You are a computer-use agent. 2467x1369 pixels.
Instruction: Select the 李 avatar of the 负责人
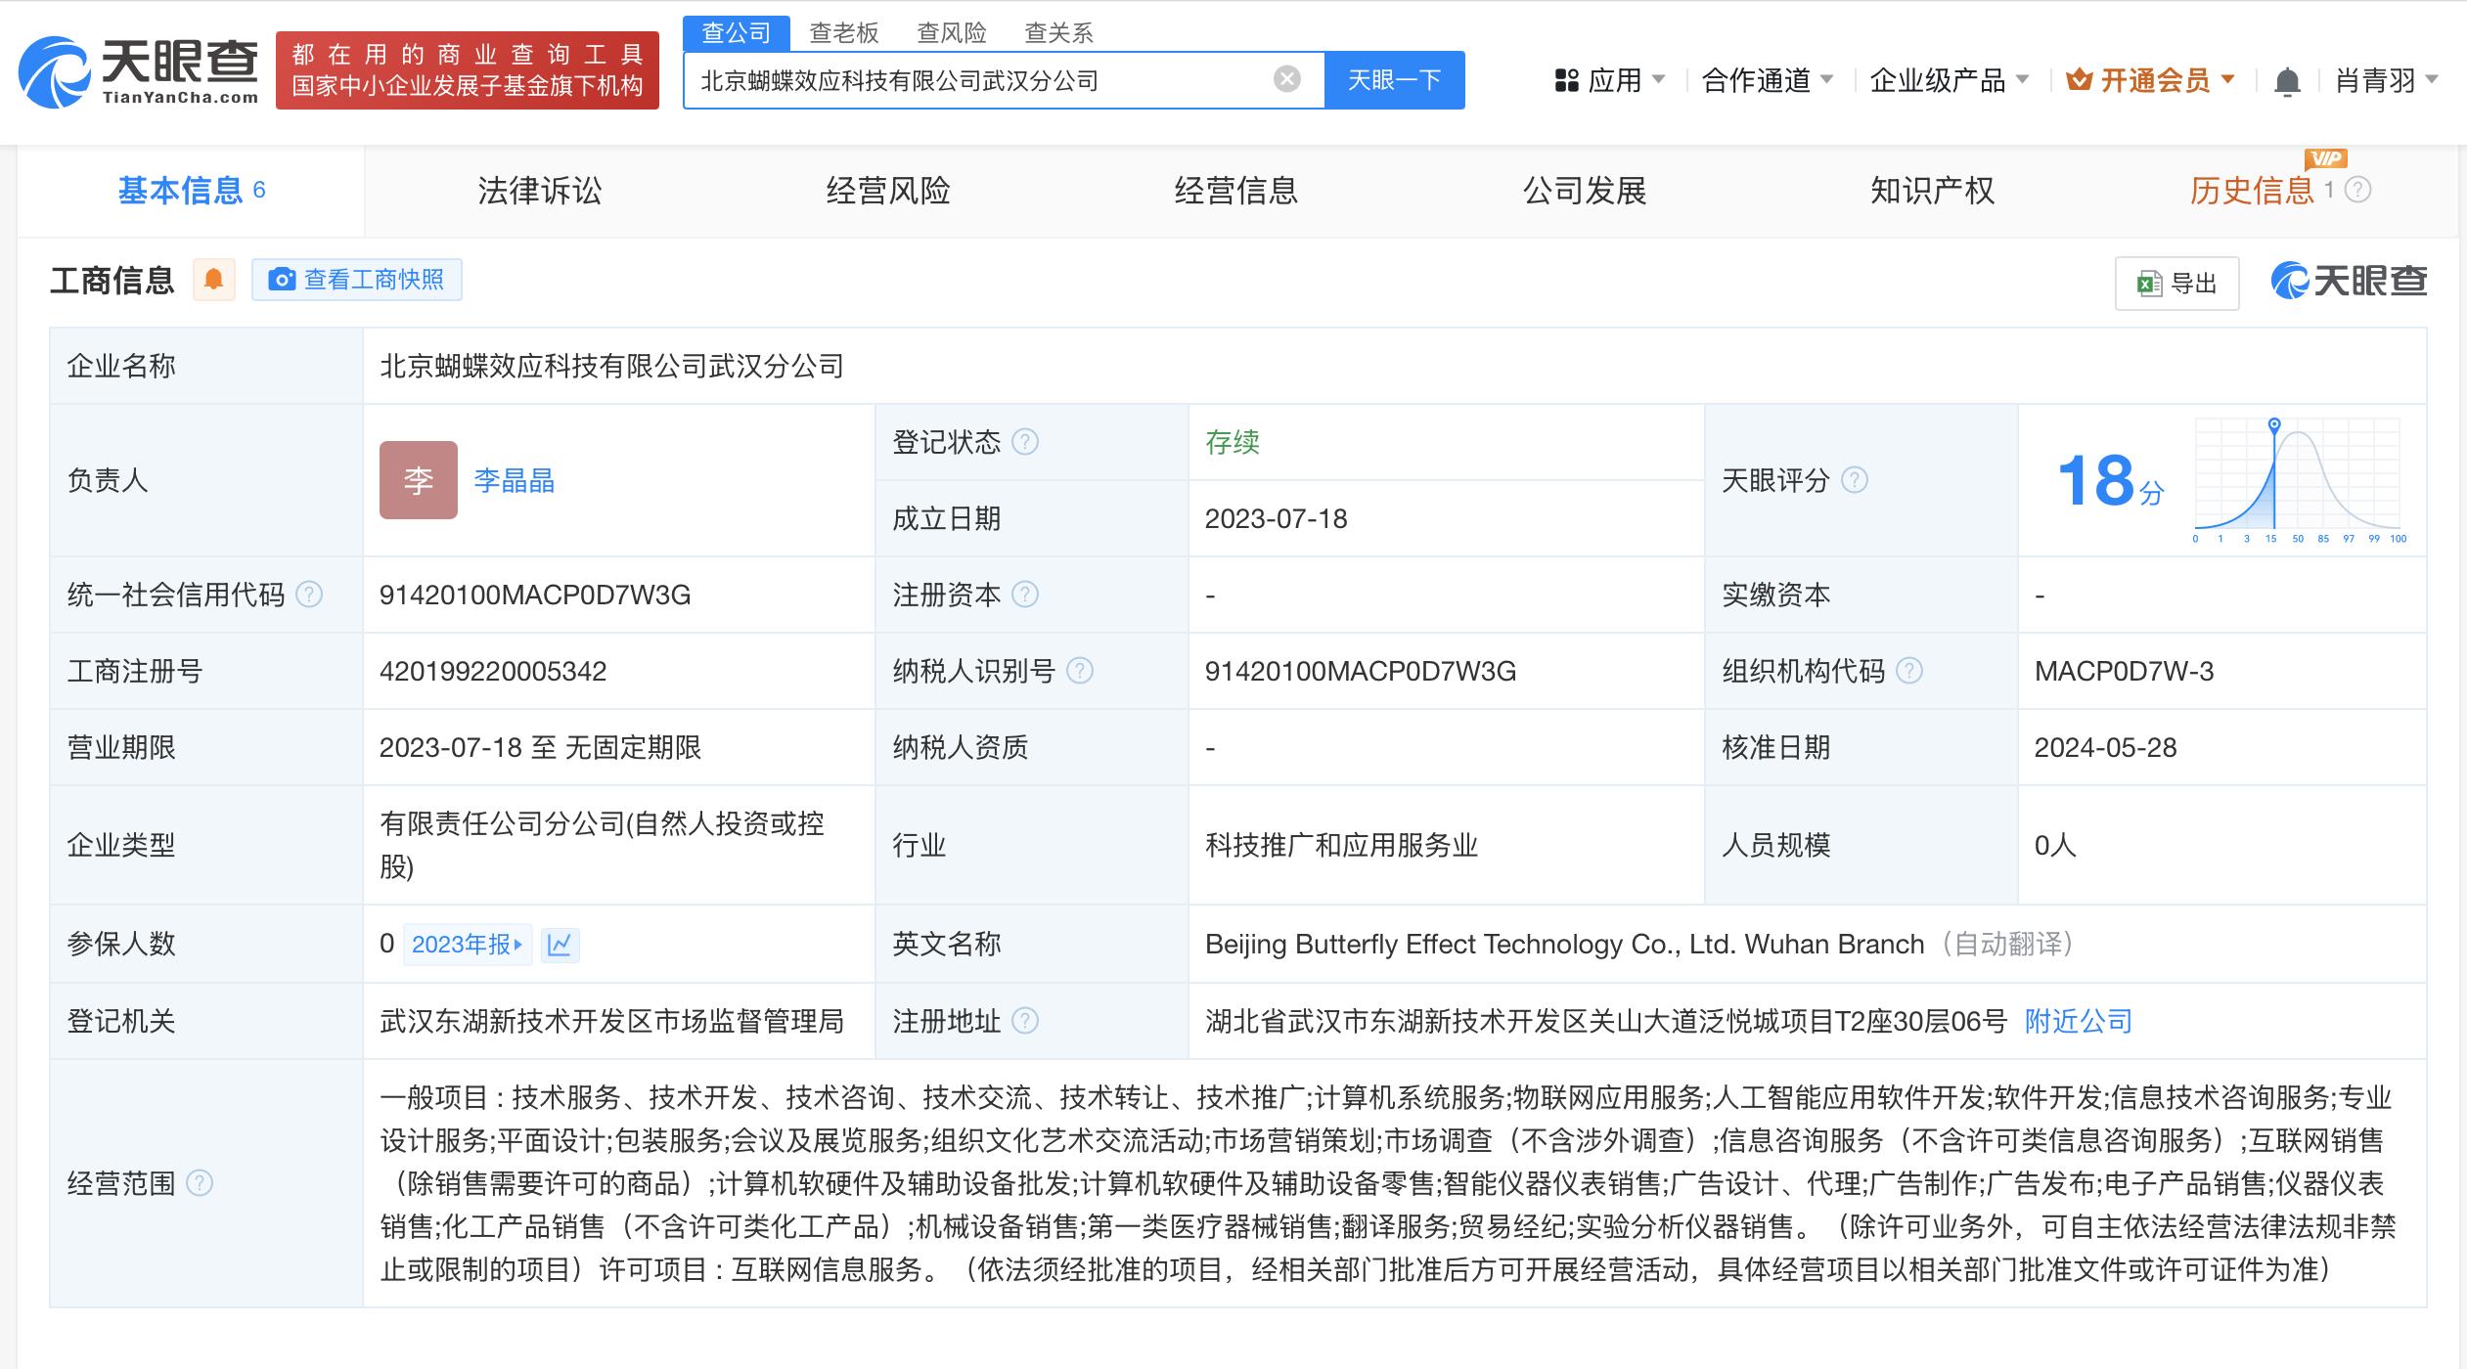coord(419,480)
